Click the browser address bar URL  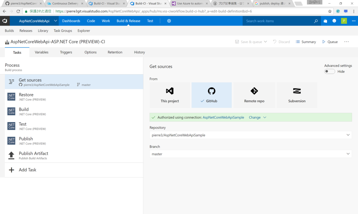coord(154,11)
